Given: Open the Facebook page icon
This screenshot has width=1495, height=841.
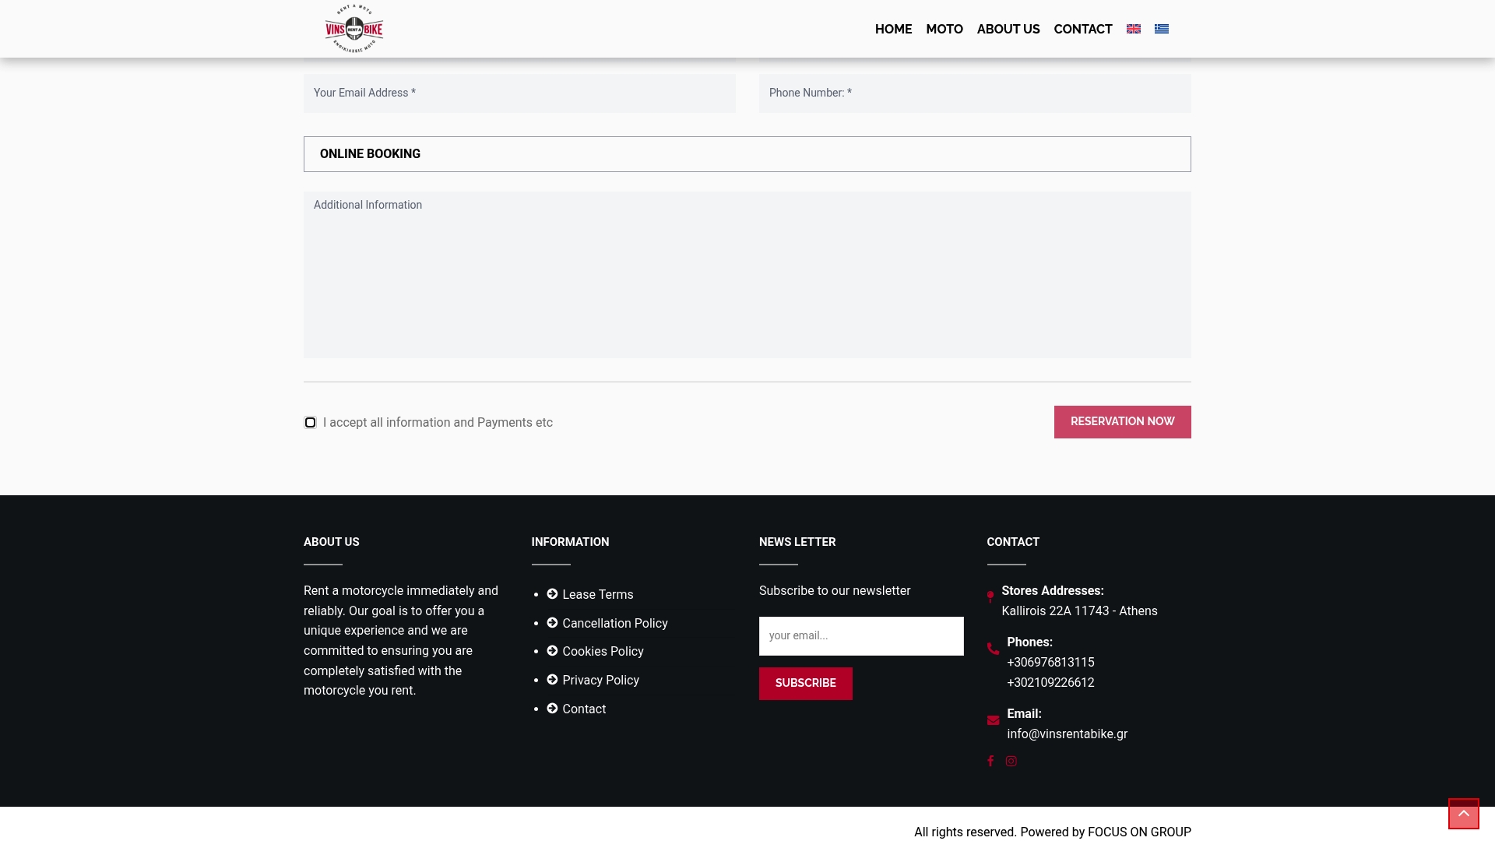Looking at the screenshot, I should [x=990, y=762].
